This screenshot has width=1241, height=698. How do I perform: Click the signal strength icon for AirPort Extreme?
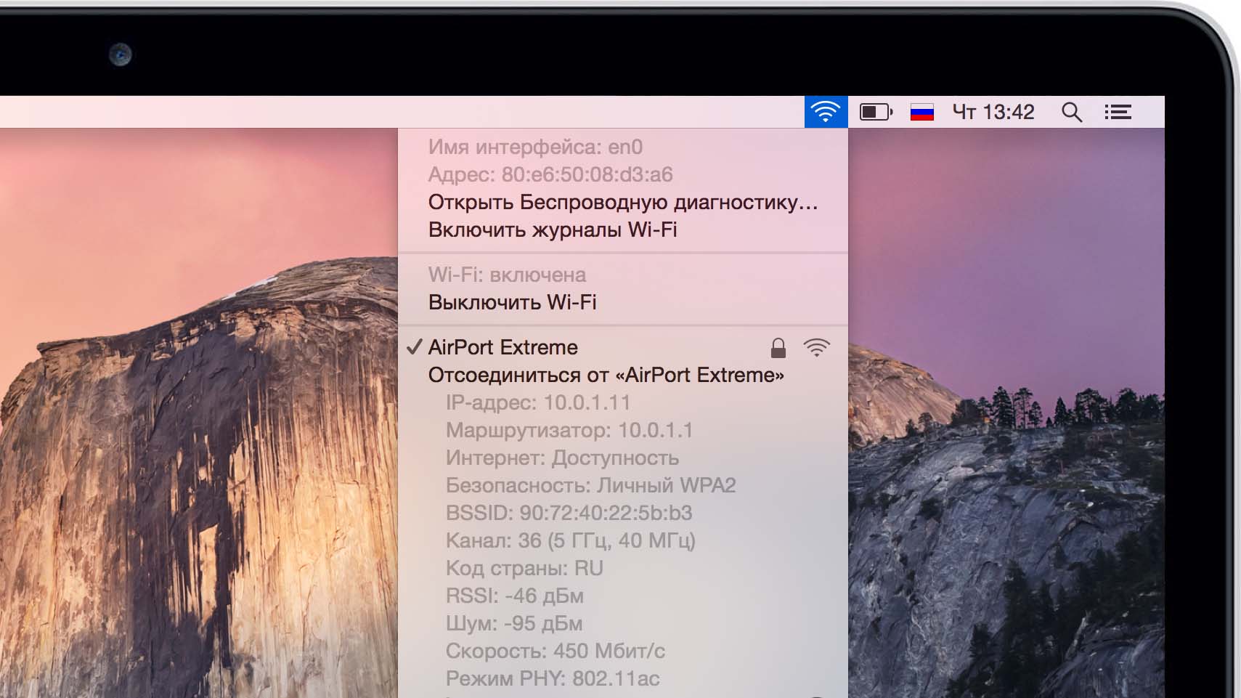[817, 347]
